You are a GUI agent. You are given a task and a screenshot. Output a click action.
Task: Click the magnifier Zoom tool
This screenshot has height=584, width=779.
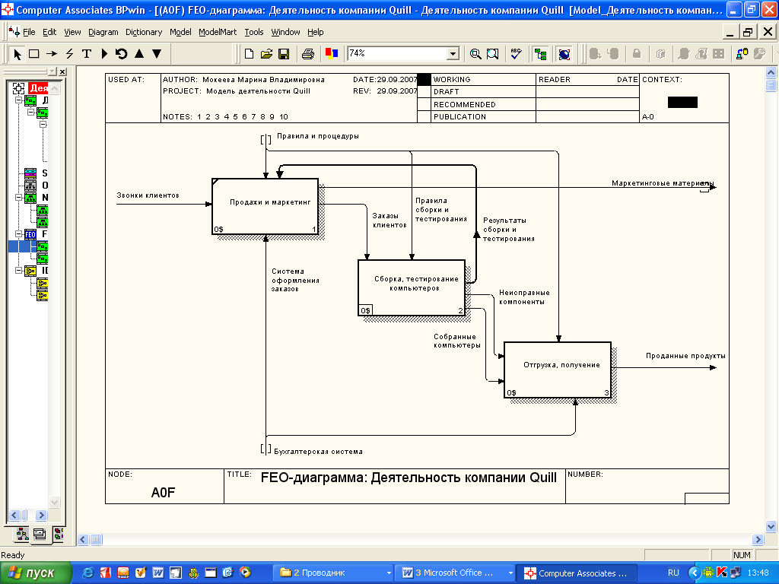point(475,54)
